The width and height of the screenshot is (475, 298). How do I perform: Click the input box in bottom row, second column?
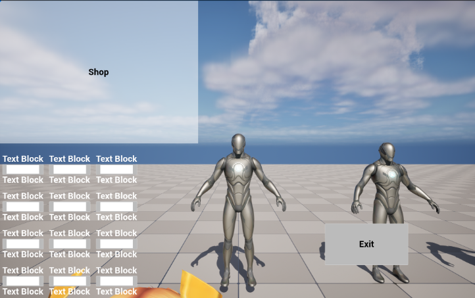pos(70,281)
